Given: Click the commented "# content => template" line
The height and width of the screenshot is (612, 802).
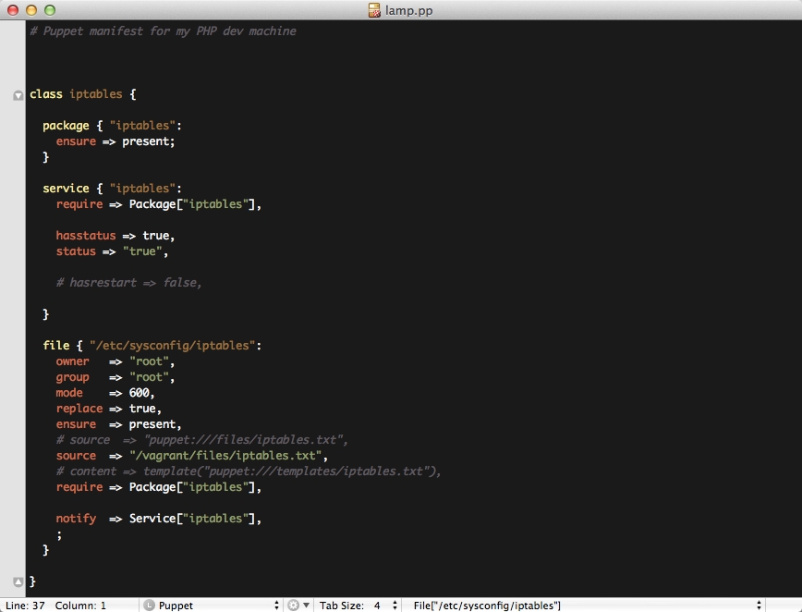Looking at the screenshot, I should 249,471.
